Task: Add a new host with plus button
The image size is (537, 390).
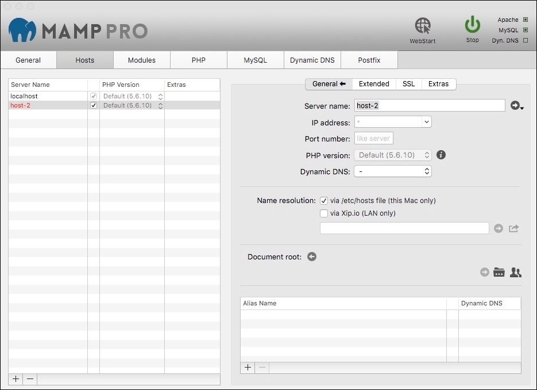Action: click(x=16, y=379)
